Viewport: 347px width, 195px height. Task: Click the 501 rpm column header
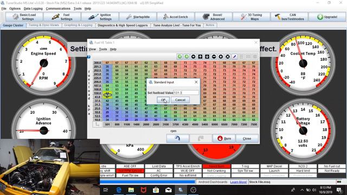pos(107,125)
